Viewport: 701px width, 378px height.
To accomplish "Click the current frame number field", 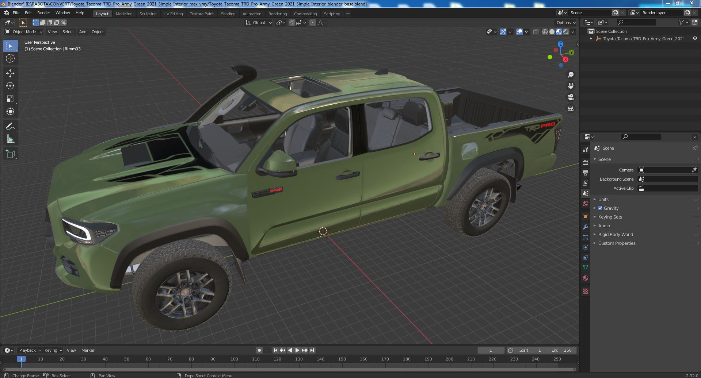I will pos(491,350).
